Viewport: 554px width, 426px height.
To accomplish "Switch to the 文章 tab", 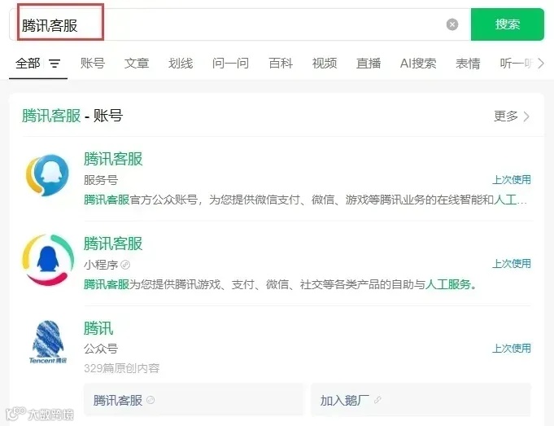I will [137, 64].
